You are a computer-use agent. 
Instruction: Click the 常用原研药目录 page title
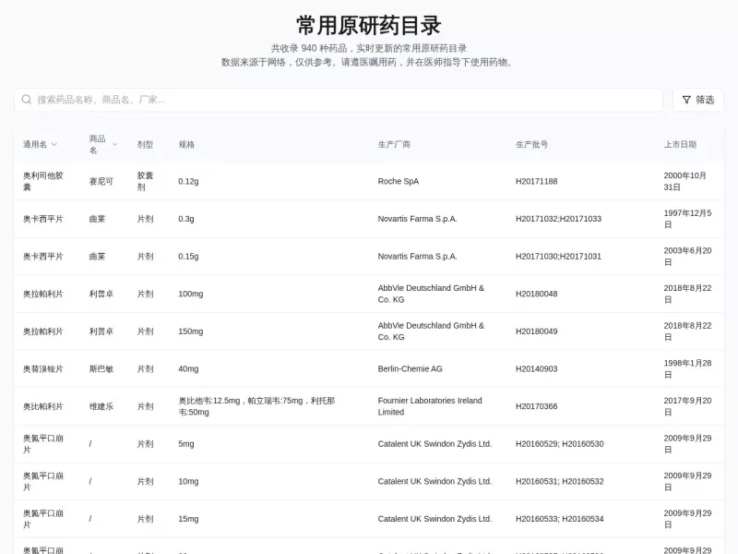tap(368, 25)
